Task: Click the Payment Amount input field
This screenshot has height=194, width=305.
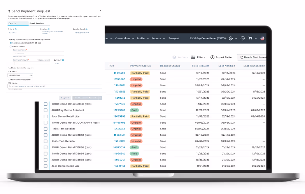Action: [32, 64]
